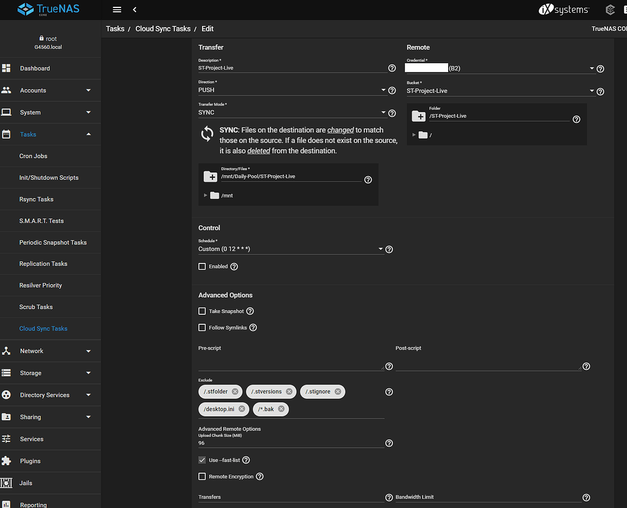Open help for Transfer Mode
This screenshot has width=627, height=508.
coord(391,113)
